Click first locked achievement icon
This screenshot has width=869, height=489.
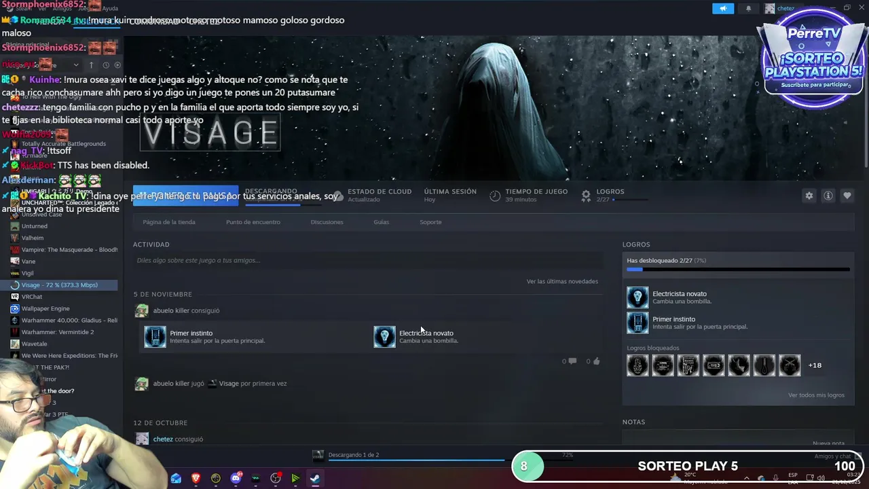[637, 365]
